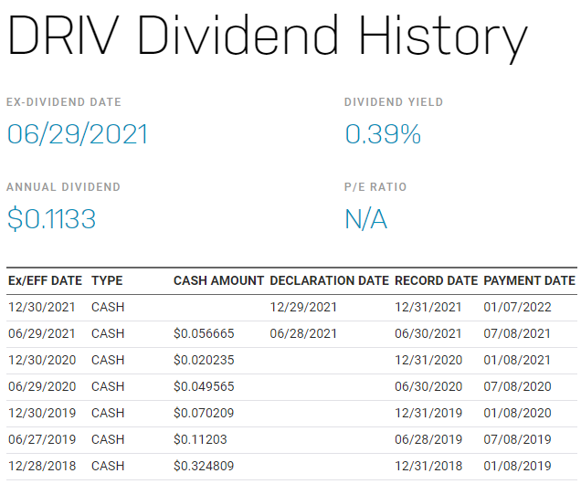Select payment date 01/08/2020 cell
Screen dimensions: 581x484
click(517, 414)
